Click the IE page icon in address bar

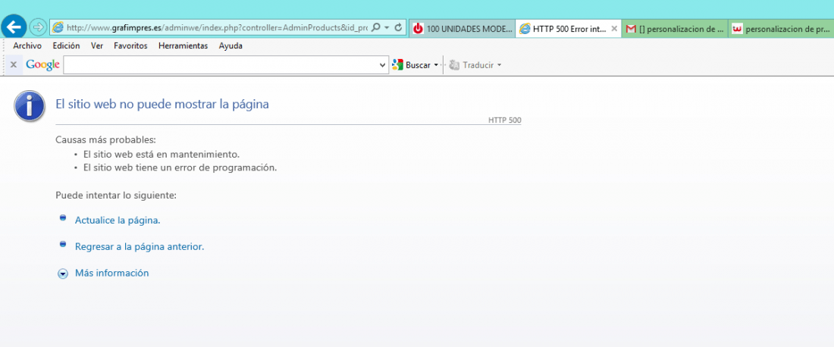[x=58, y=27]
